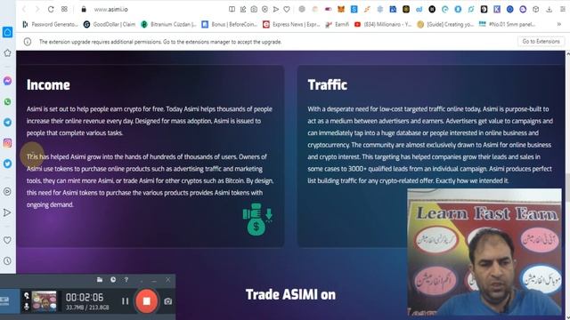Open the Speed Dial grid icon

64,10
